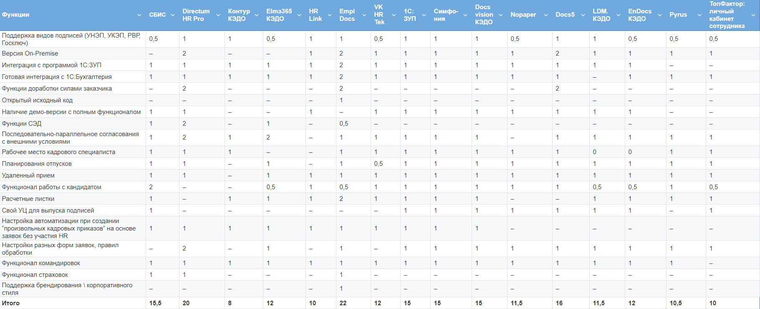Open the СБИС column dropdown arrow
Viewport: 760px width, 309px height.
pyautogui.click(x=173, y=15)
